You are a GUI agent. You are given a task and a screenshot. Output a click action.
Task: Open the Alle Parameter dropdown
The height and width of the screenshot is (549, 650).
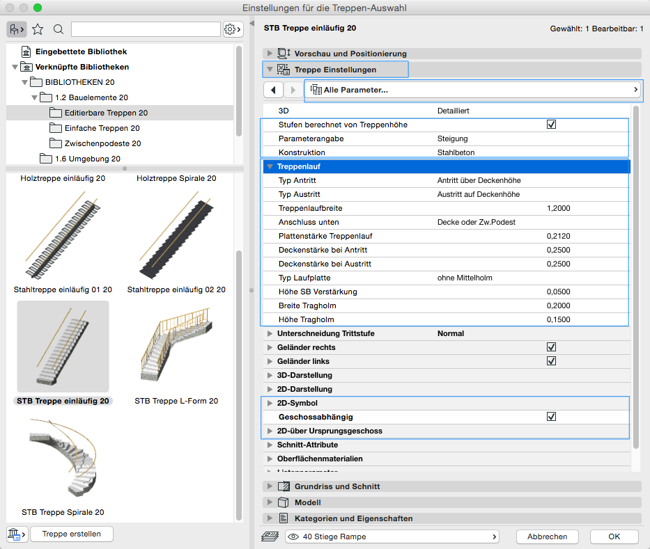point(474,90)
